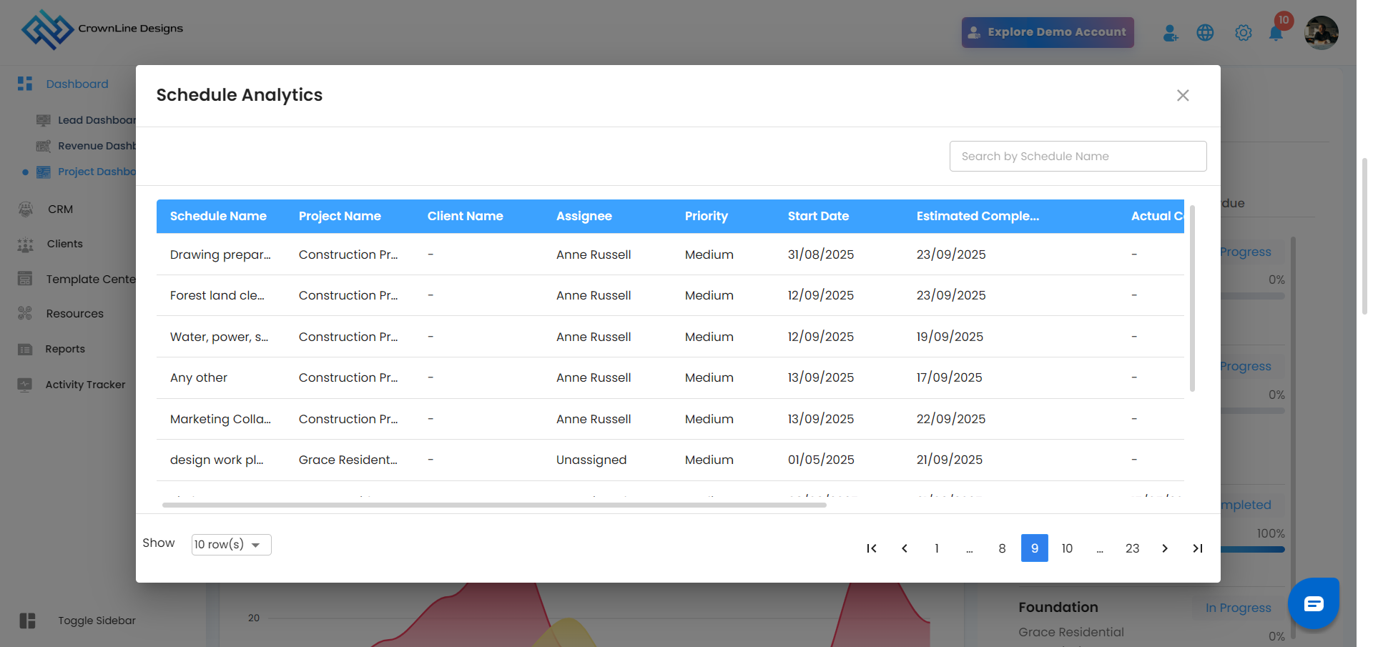The height and width of the screenshot is (647, 1373).
Task: Click the Resources sidebar icon
Action: tap(25, 313)
